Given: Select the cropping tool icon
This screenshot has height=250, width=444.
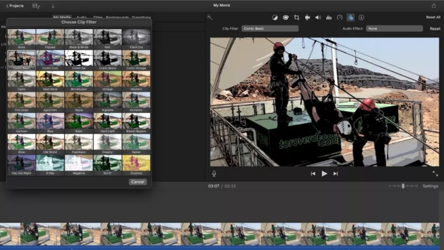Looking at the screenshot, I should coord(297,18).
